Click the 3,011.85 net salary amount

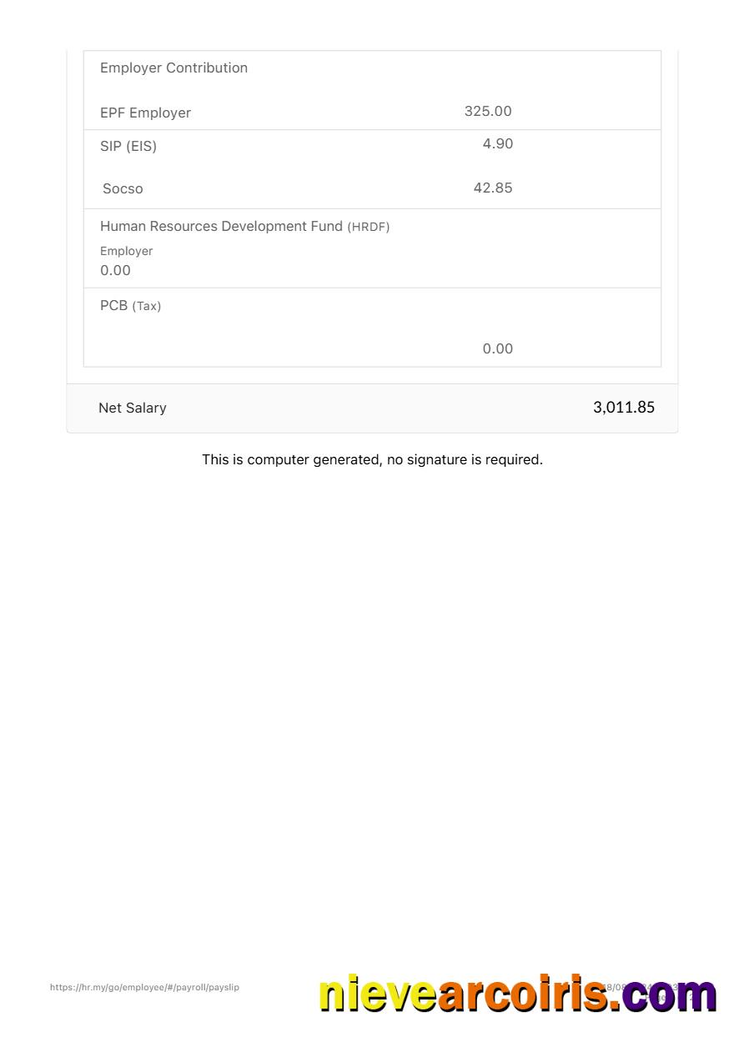(623, 408)
